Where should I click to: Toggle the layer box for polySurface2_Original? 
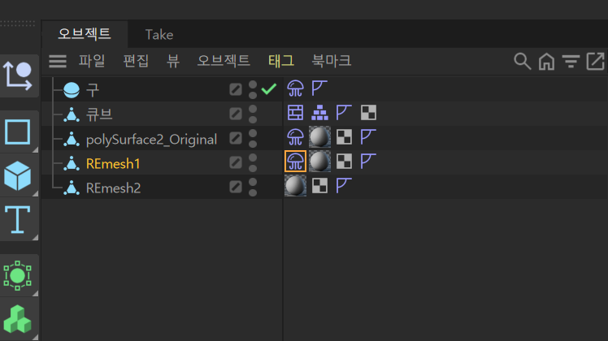pos(236,139)
